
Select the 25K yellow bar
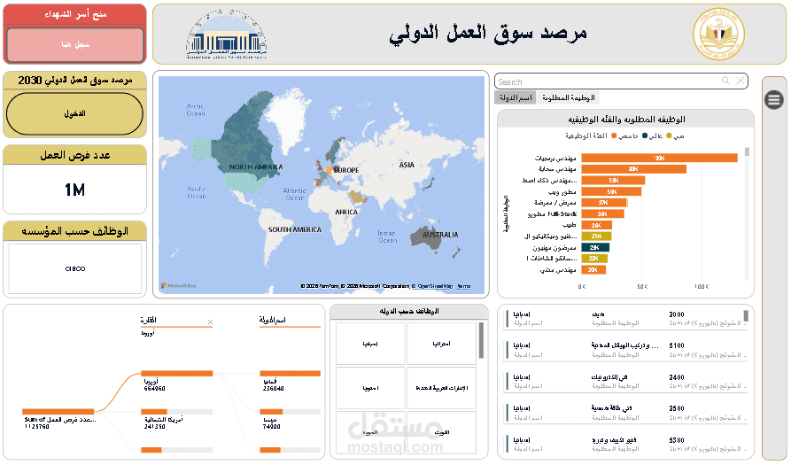tap(596, 236)
